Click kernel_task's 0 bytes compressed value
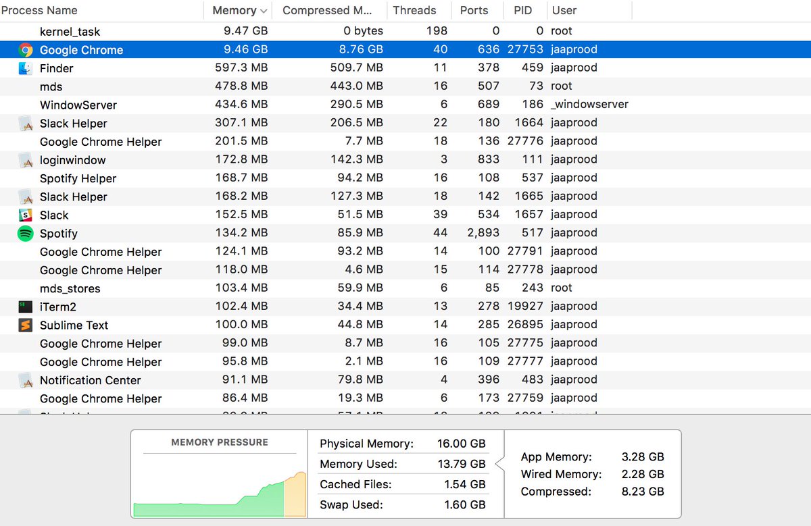Viewport: 811px width, 526px height. (x=363, y=31)
